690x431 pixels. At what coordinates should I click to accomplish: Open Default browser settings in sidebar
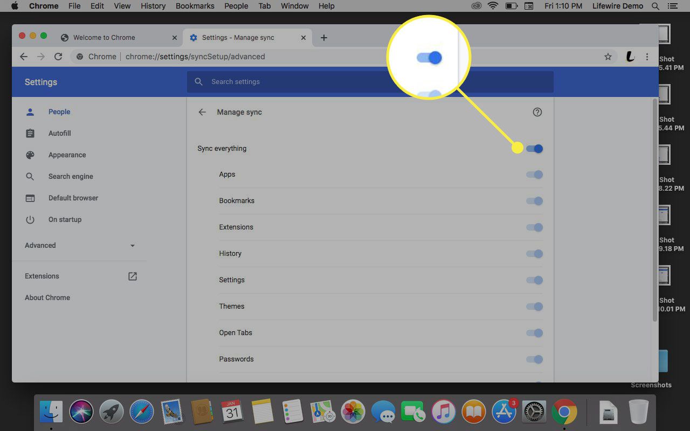click(x=73, y=198)
